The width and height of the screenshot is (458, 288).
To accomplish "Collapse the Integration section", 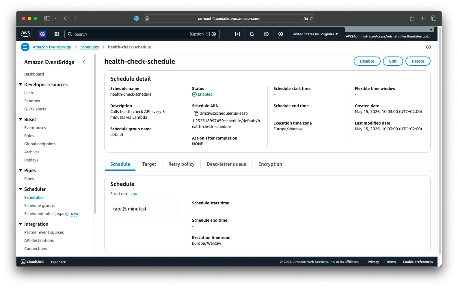I will [21, 224].
